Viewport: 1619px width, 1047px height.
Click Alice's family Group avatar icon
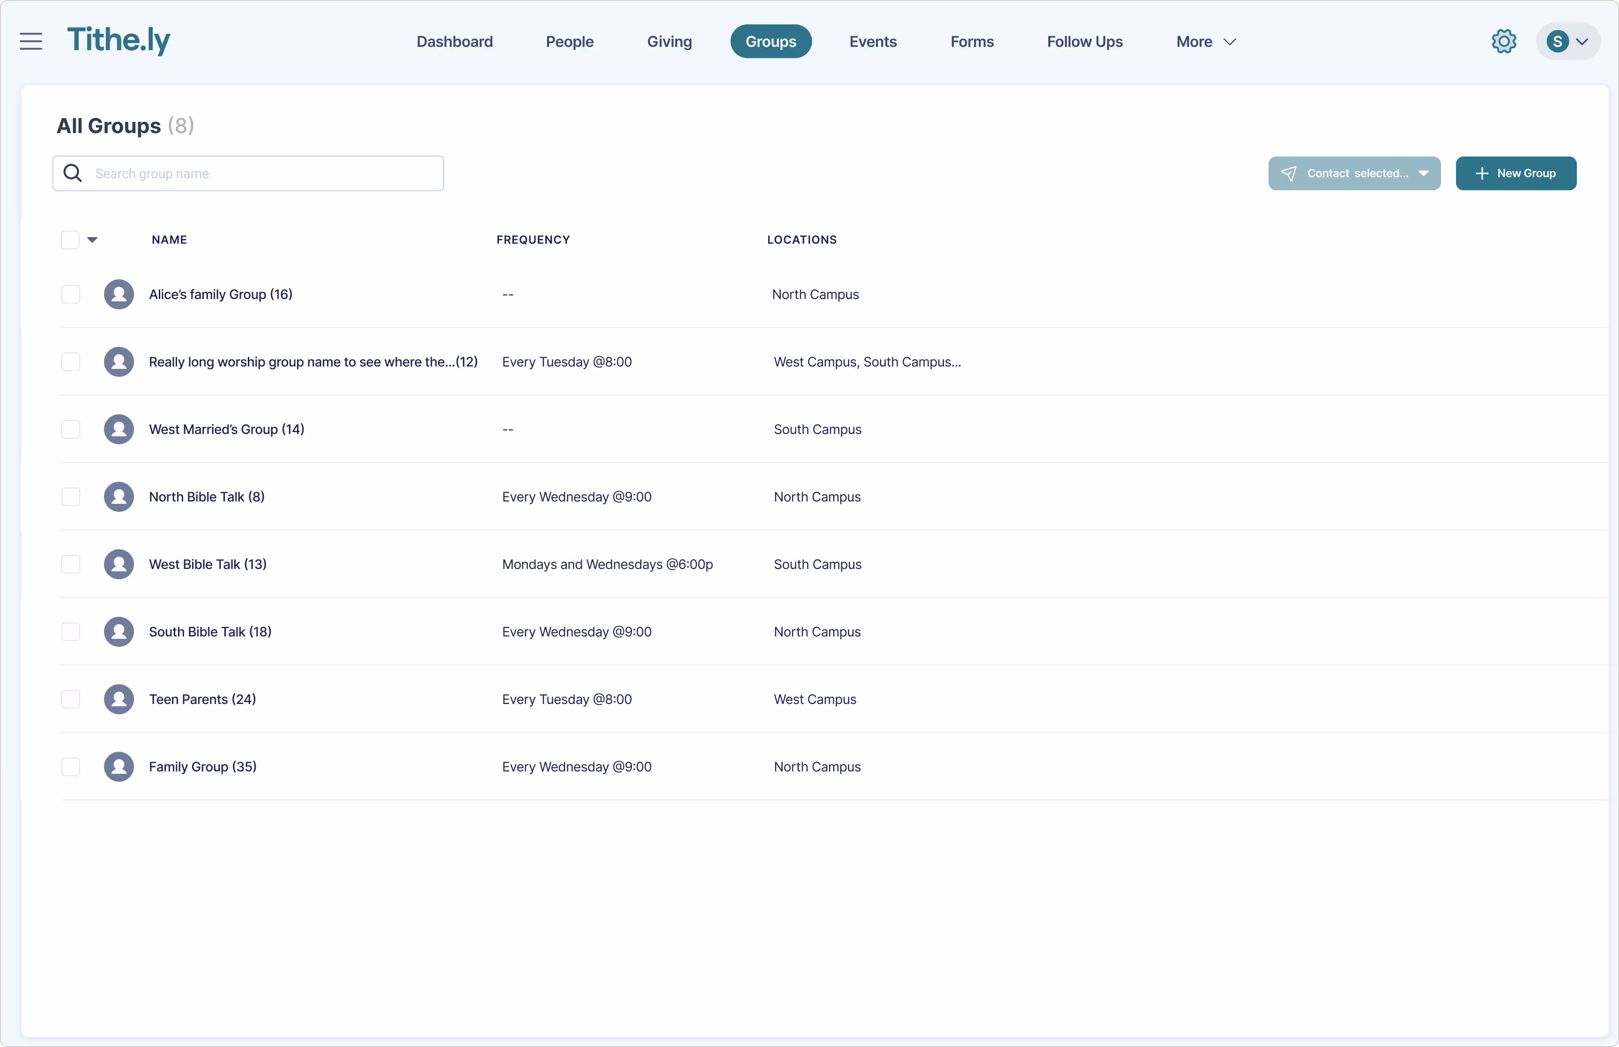point(119,294)
